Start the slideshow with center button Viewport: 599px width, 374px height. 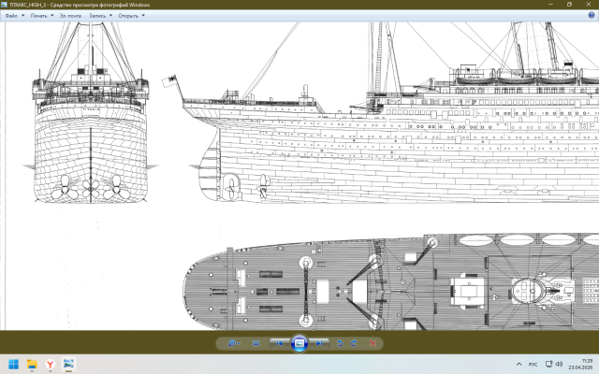pos(299,343)
